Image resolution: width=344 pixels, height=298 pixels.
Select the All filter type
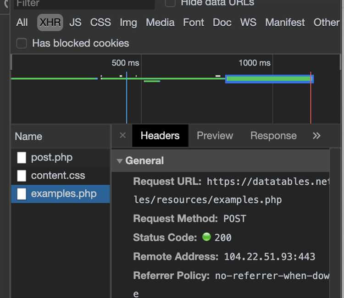pyautogui.click(x=22, y=22)
